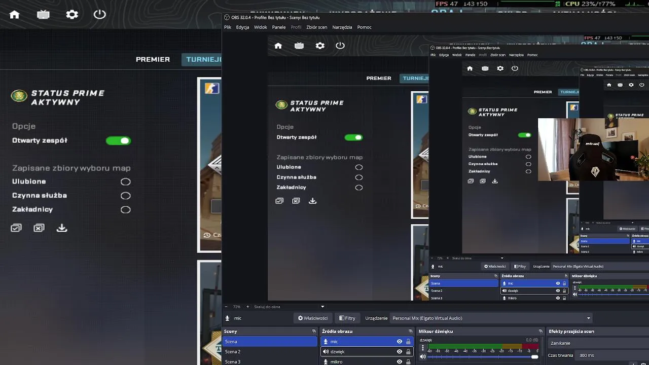Hide the mikro source via eye icon
Viewport: 649px width, 365px height.
tap(400, 362)
